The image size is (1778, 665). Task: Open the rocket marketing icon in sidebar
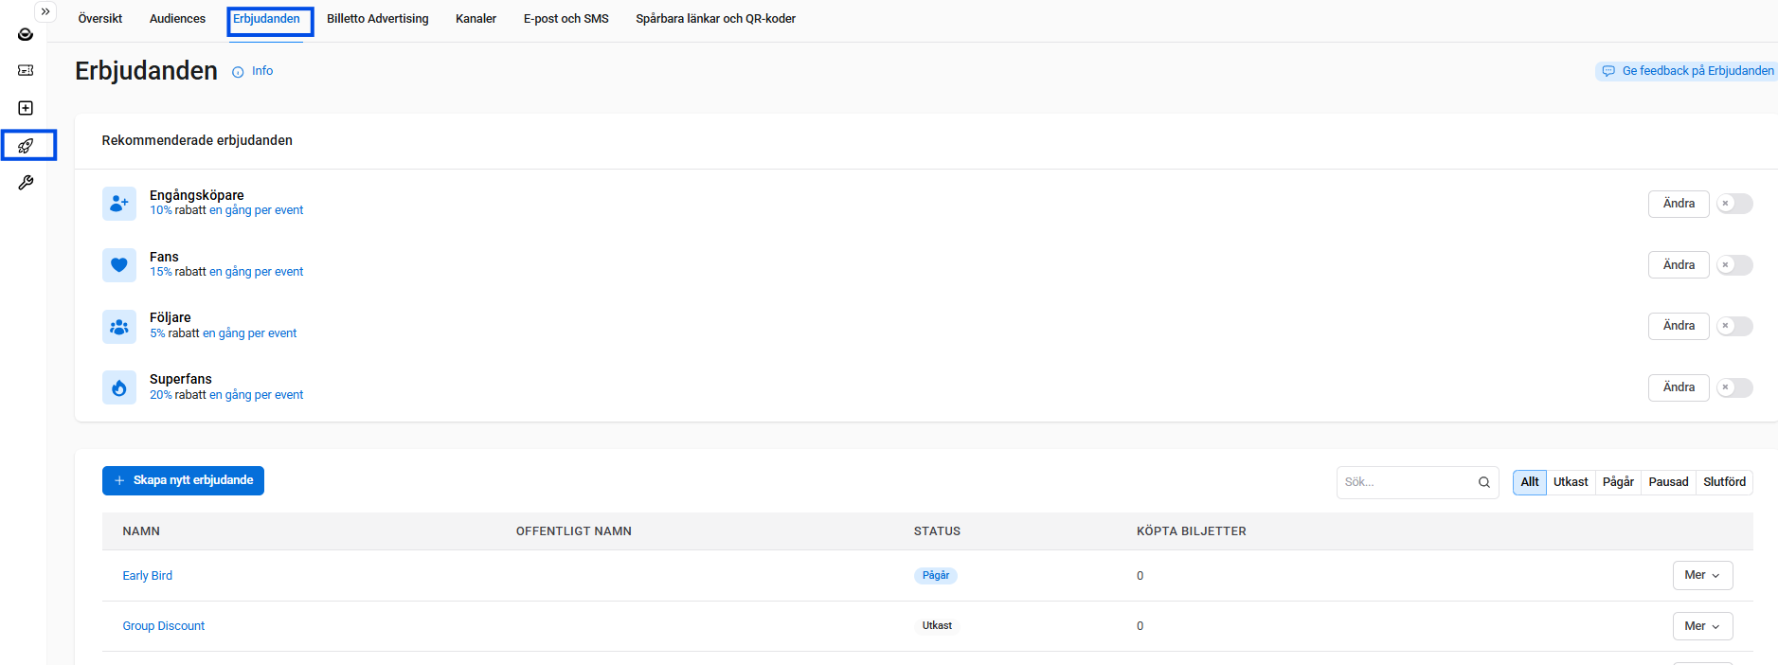(27, 146)
